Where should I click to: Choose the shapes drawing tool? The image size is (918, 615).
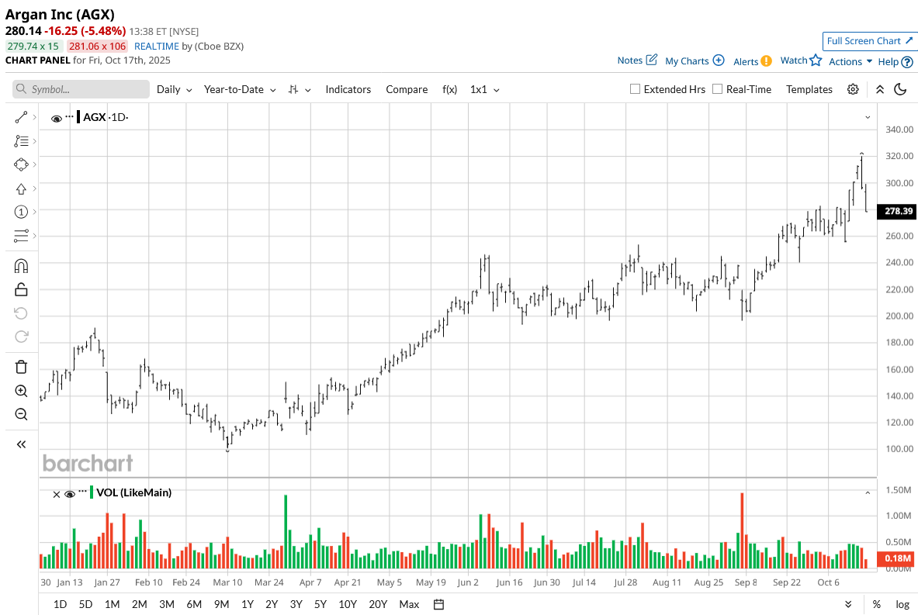[21, 165]
